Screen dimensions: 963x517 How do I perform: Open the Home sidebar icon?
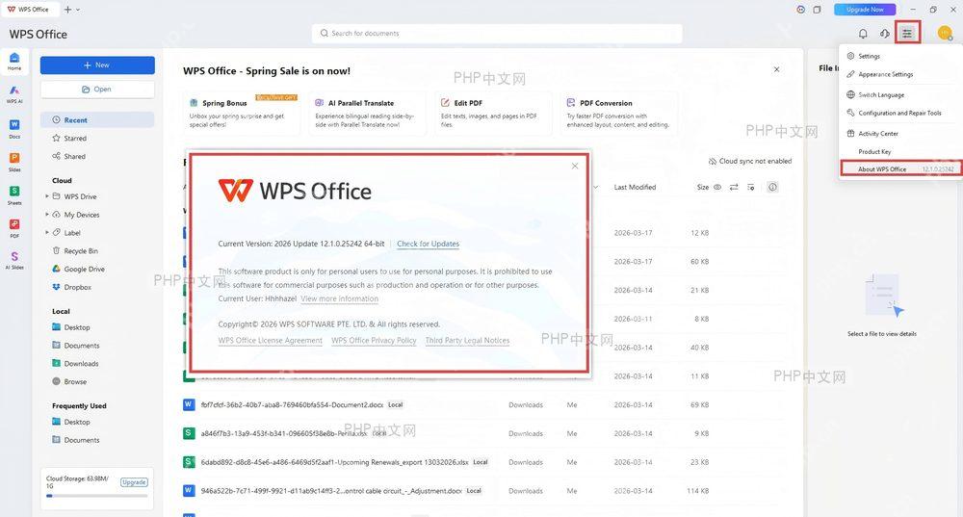[14, 62]
